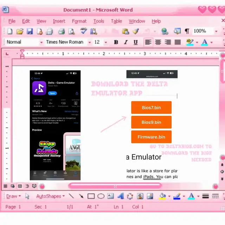Toggle Bold formatting
Screen dimensions: 225x225
pos(116,42)
